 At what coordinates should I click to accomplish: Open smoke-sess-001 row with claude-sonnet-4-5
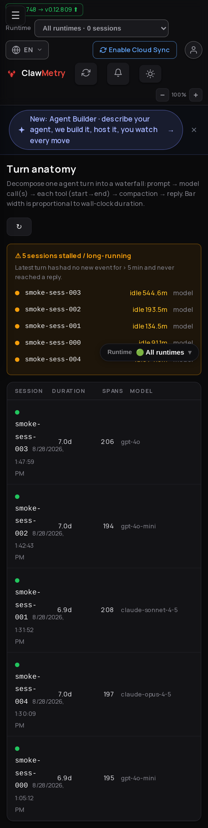click(104, 610)
